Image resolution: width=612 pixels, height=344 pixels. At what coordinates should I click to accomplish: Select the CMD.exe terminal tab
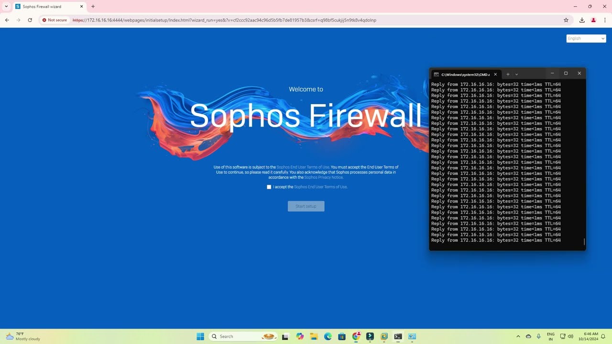click(466, 74)
